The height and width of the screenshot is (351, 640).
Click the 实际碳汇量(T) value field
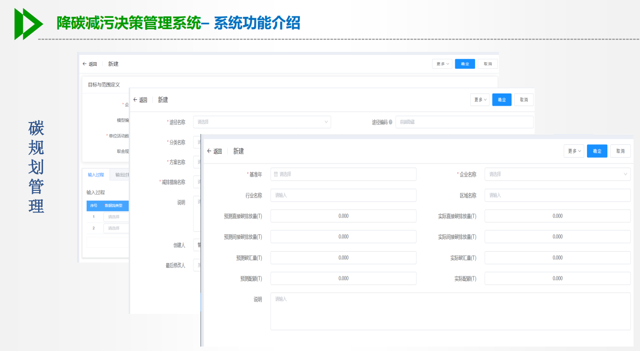(x=557, y=258)
